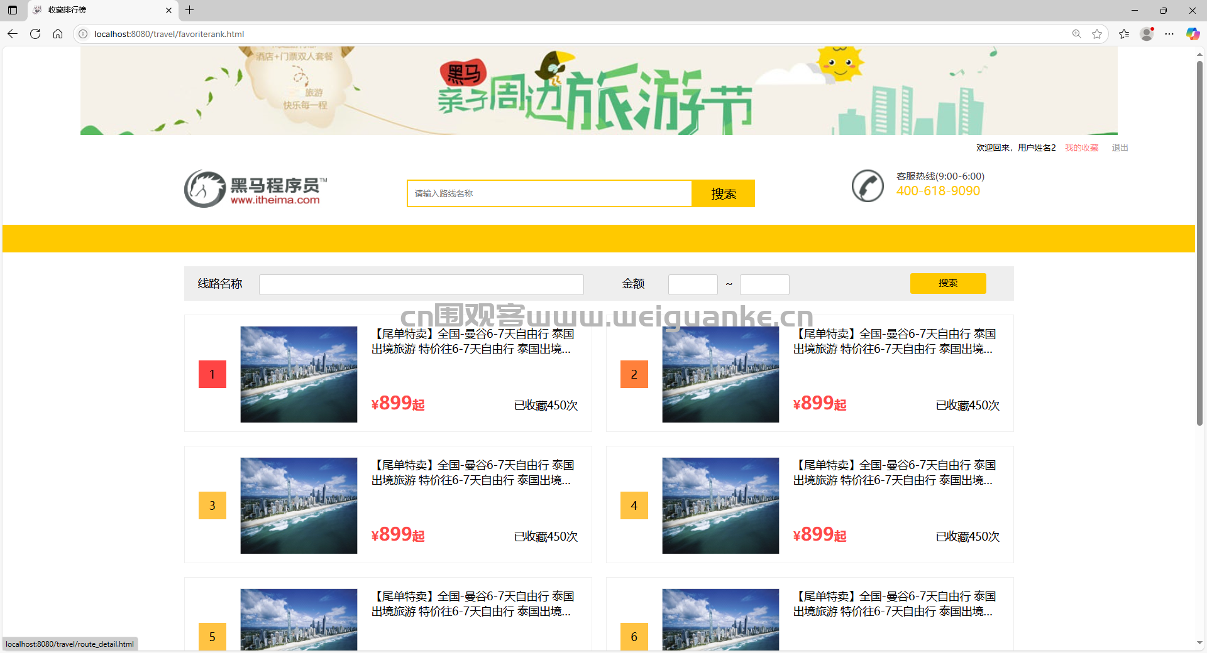1207x653 pixels.
Task: Click the yellow header 搜索 button
Action: click(x=724, y=193)
